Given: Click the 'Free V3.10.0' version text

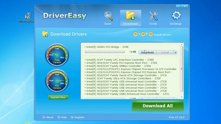Looking at the screenshot, I should point(176,117).
